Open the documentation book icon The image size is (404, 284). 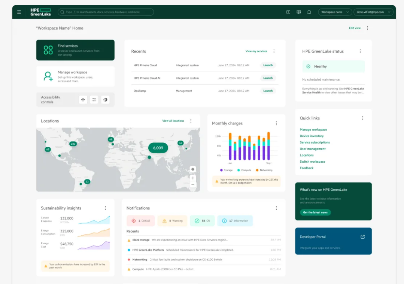(299, 12)
